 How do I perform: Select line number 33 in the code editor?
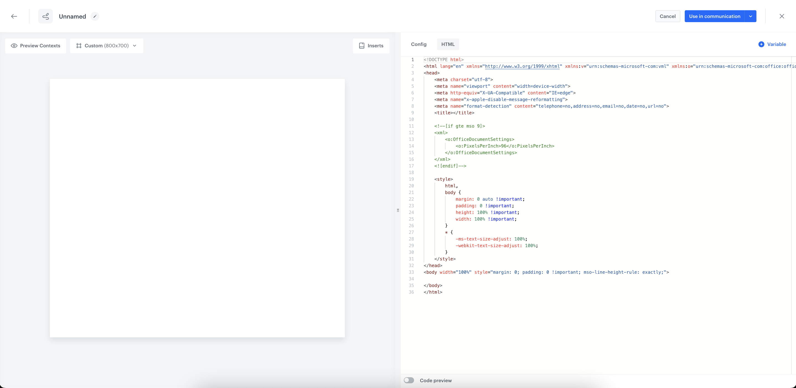411,272
